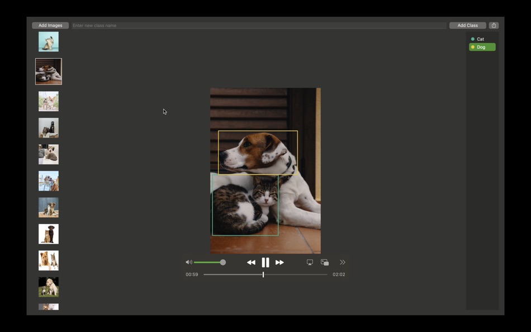
Task: Click the total duration 02:02
Action: 339,274
